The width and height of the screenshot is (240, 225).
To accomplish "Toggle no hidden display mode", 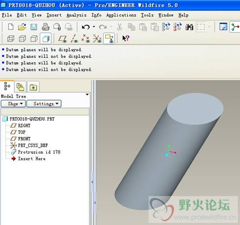I will point(34,38).
